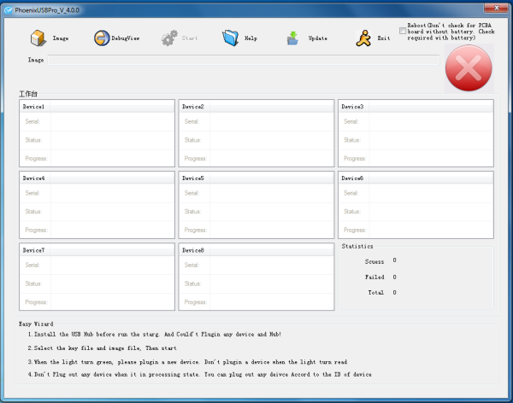This screenshot has width=513, height=403.
Task: Click the Device6 Serial row
Action: (416, 193)
